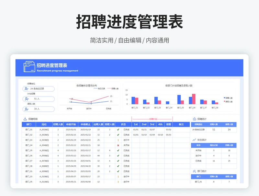Select the 岗位 column header
Screen dimensions: 259x196
[44, 124]
